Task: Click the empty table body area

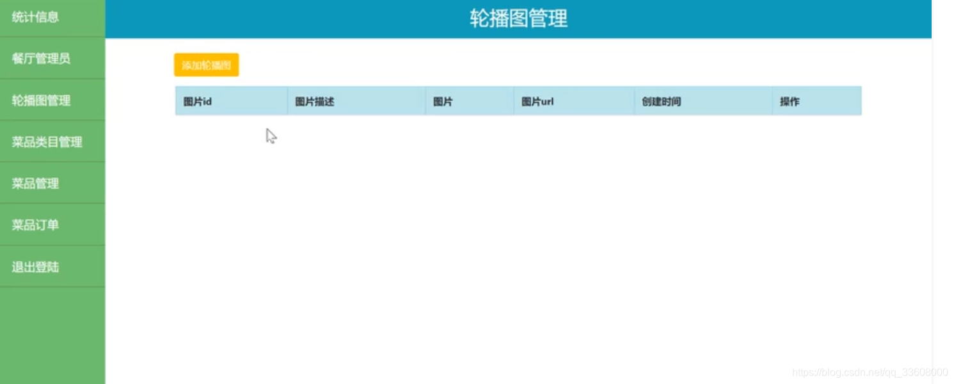Action: tap(517, 160)
